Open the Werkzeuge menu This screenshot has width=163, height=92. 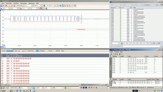[32, 3]
